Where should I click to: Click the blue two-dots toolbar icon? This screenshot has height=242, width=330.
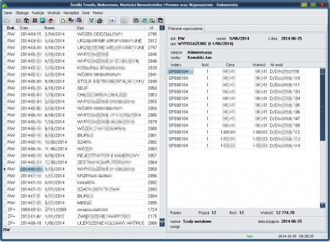click(112, 20)
